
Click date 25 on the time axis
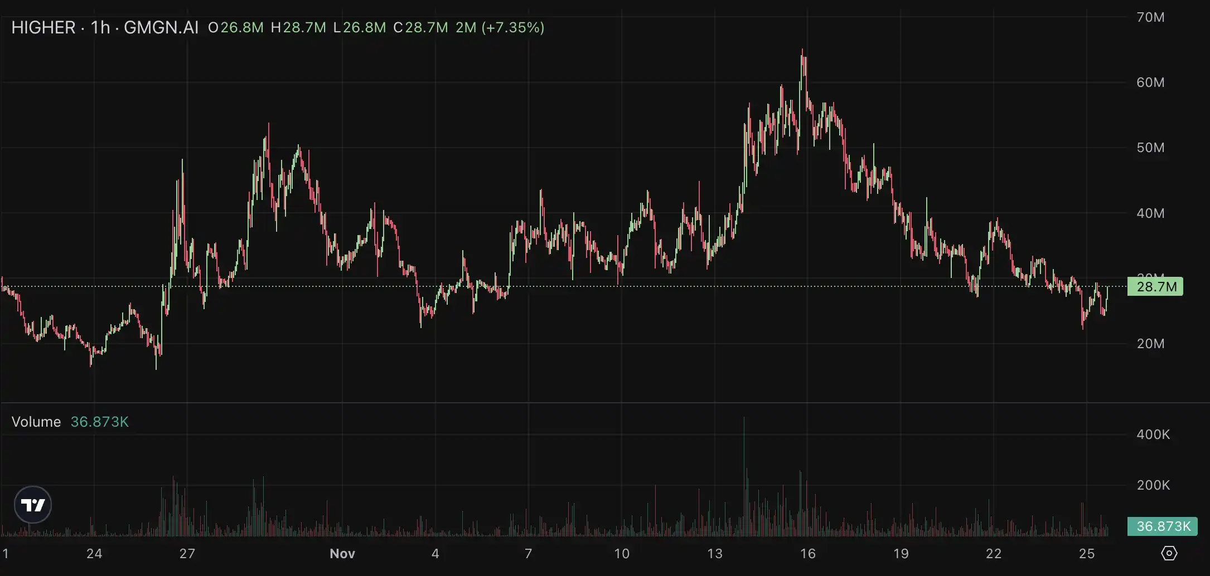click(x=1086, y=553)
